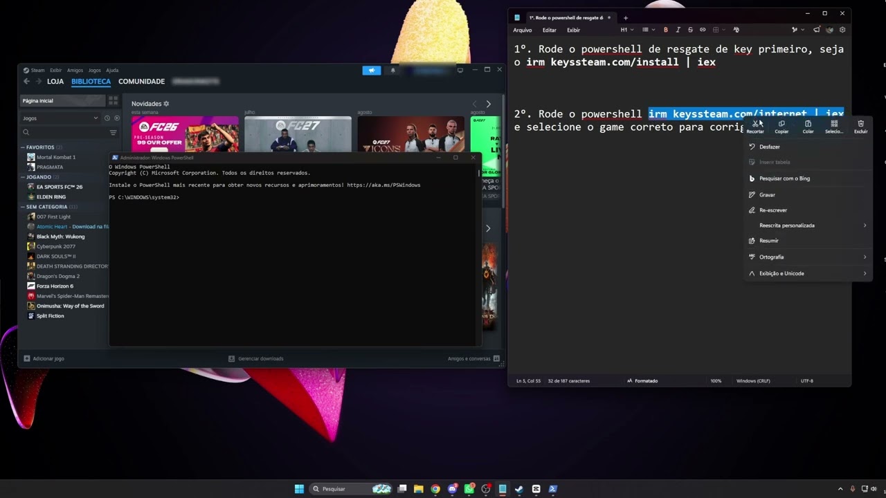Open Gerenciar downloads in Steam
The width and height of the screenshot is (886, 498).
pos(256,358)
